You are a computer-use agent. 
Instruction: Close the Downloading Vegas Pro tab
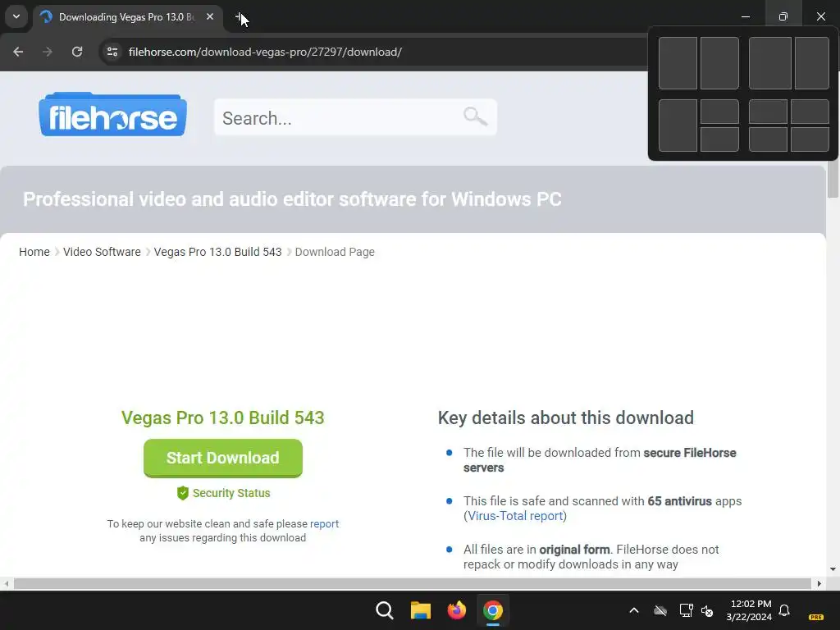[x=210, y=17]
